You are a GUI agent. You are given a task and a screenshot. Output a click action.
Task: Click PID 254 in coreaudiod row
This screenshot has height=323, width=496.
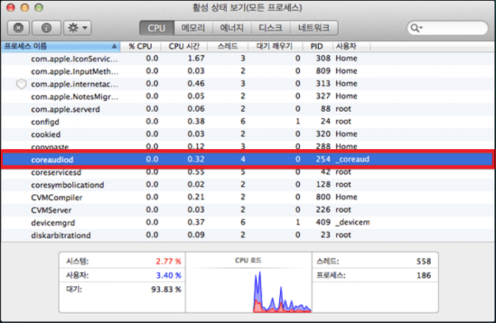point(323,159)
